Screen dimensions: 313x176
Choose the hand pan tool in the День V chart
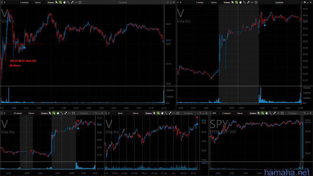(x=162, y=113)
